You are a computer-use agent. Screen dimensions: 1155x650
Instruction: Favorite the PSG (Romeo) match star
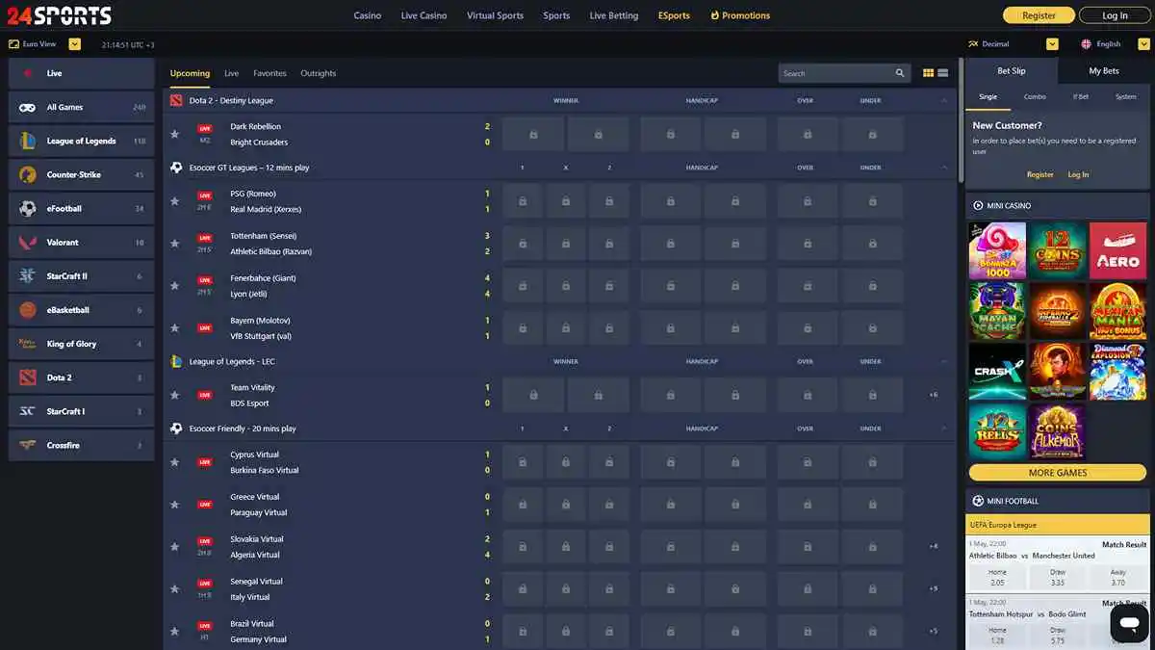[x=174, y=201]
